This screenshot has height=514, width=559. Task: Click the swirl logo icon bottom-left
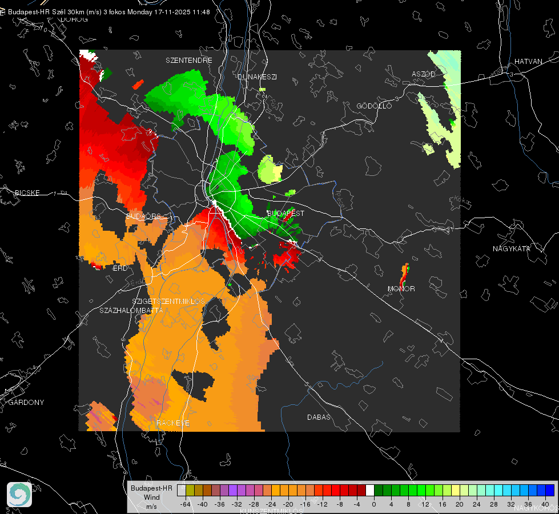19,495
